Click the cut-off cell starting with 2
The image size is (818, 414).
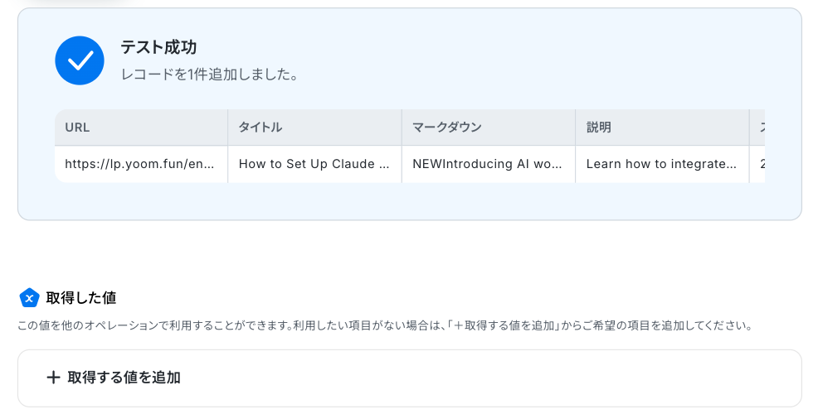click(x=759, y=164)
